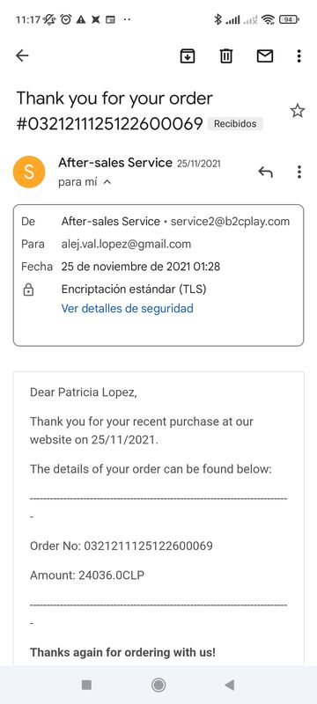The width and height of the screenshot is (317, 704).
Task: Tap the Android back triangle button
Action: click(x=230, y=685)
